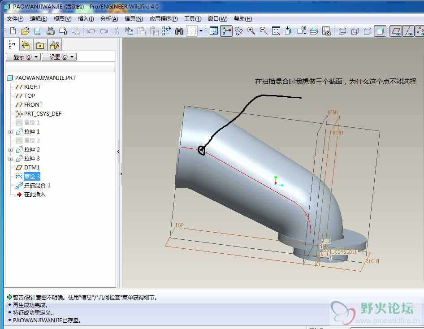Viewport: 424px width, 329px height.
Task: Click the Redo arrow icon
Action: 104,31
